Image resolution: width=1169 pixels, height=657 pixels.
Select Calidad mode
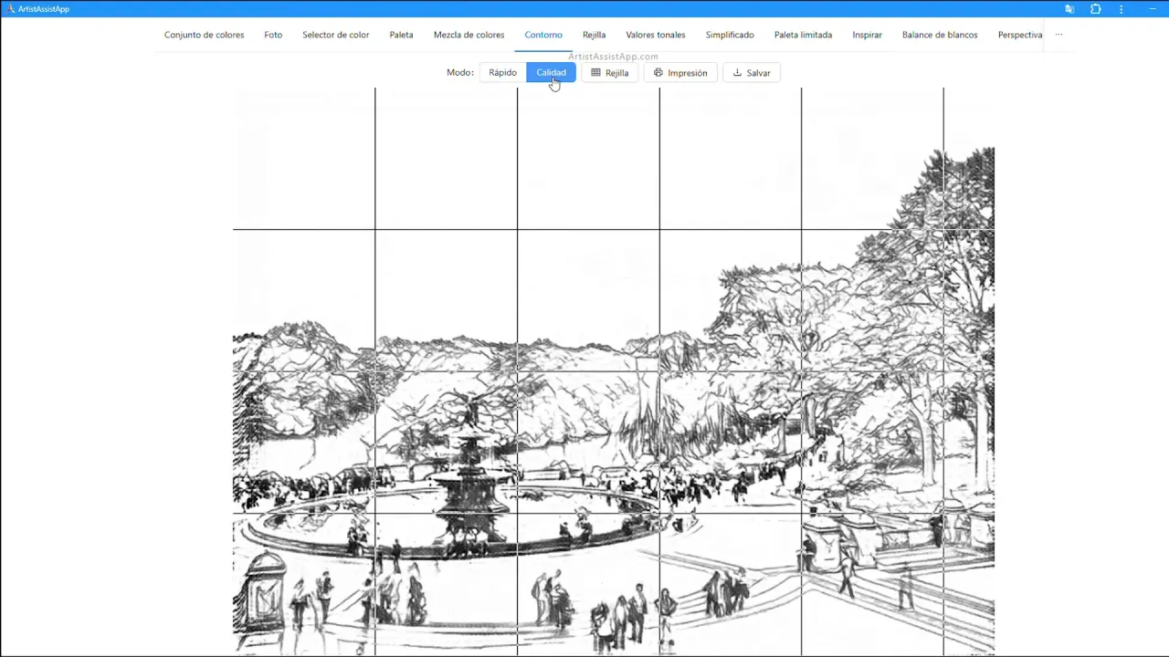[551, 73]
